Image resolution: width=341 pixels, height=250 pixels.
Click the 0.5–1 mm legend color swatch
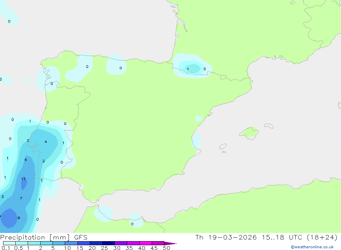(x=22, y=243)
